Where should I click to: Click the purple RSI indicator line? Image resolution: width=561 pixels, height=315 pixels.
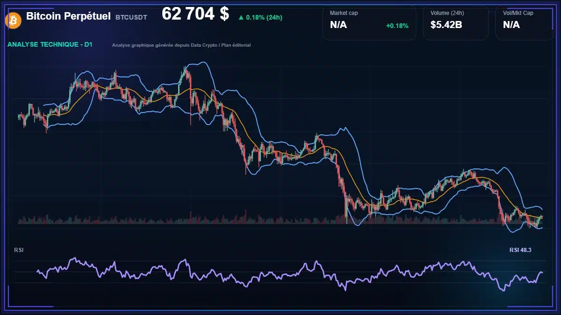pos(290,274)
